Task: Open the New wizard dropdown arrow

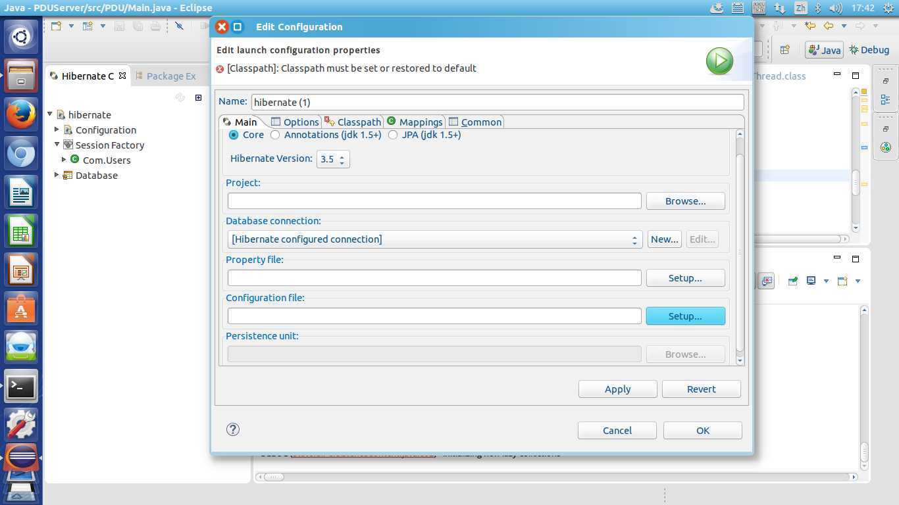Action: pyautogui.click(x=71, y=26)
